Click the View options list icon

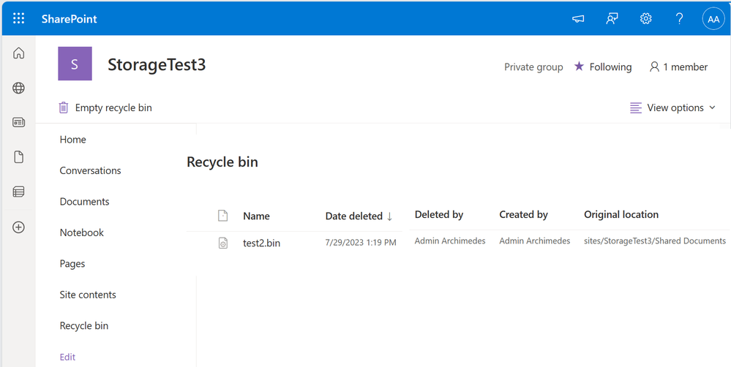635,108
